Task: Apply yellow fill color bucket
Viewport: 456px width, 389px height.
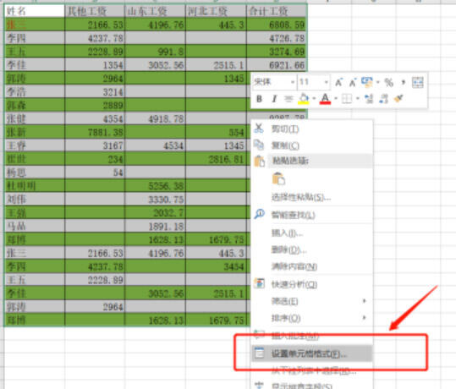Action: tap(304, 99)
